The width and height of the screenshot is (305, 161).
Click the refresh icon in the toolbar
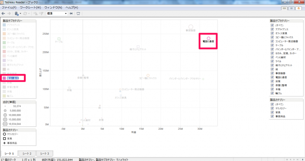click(x=25, y=13)
